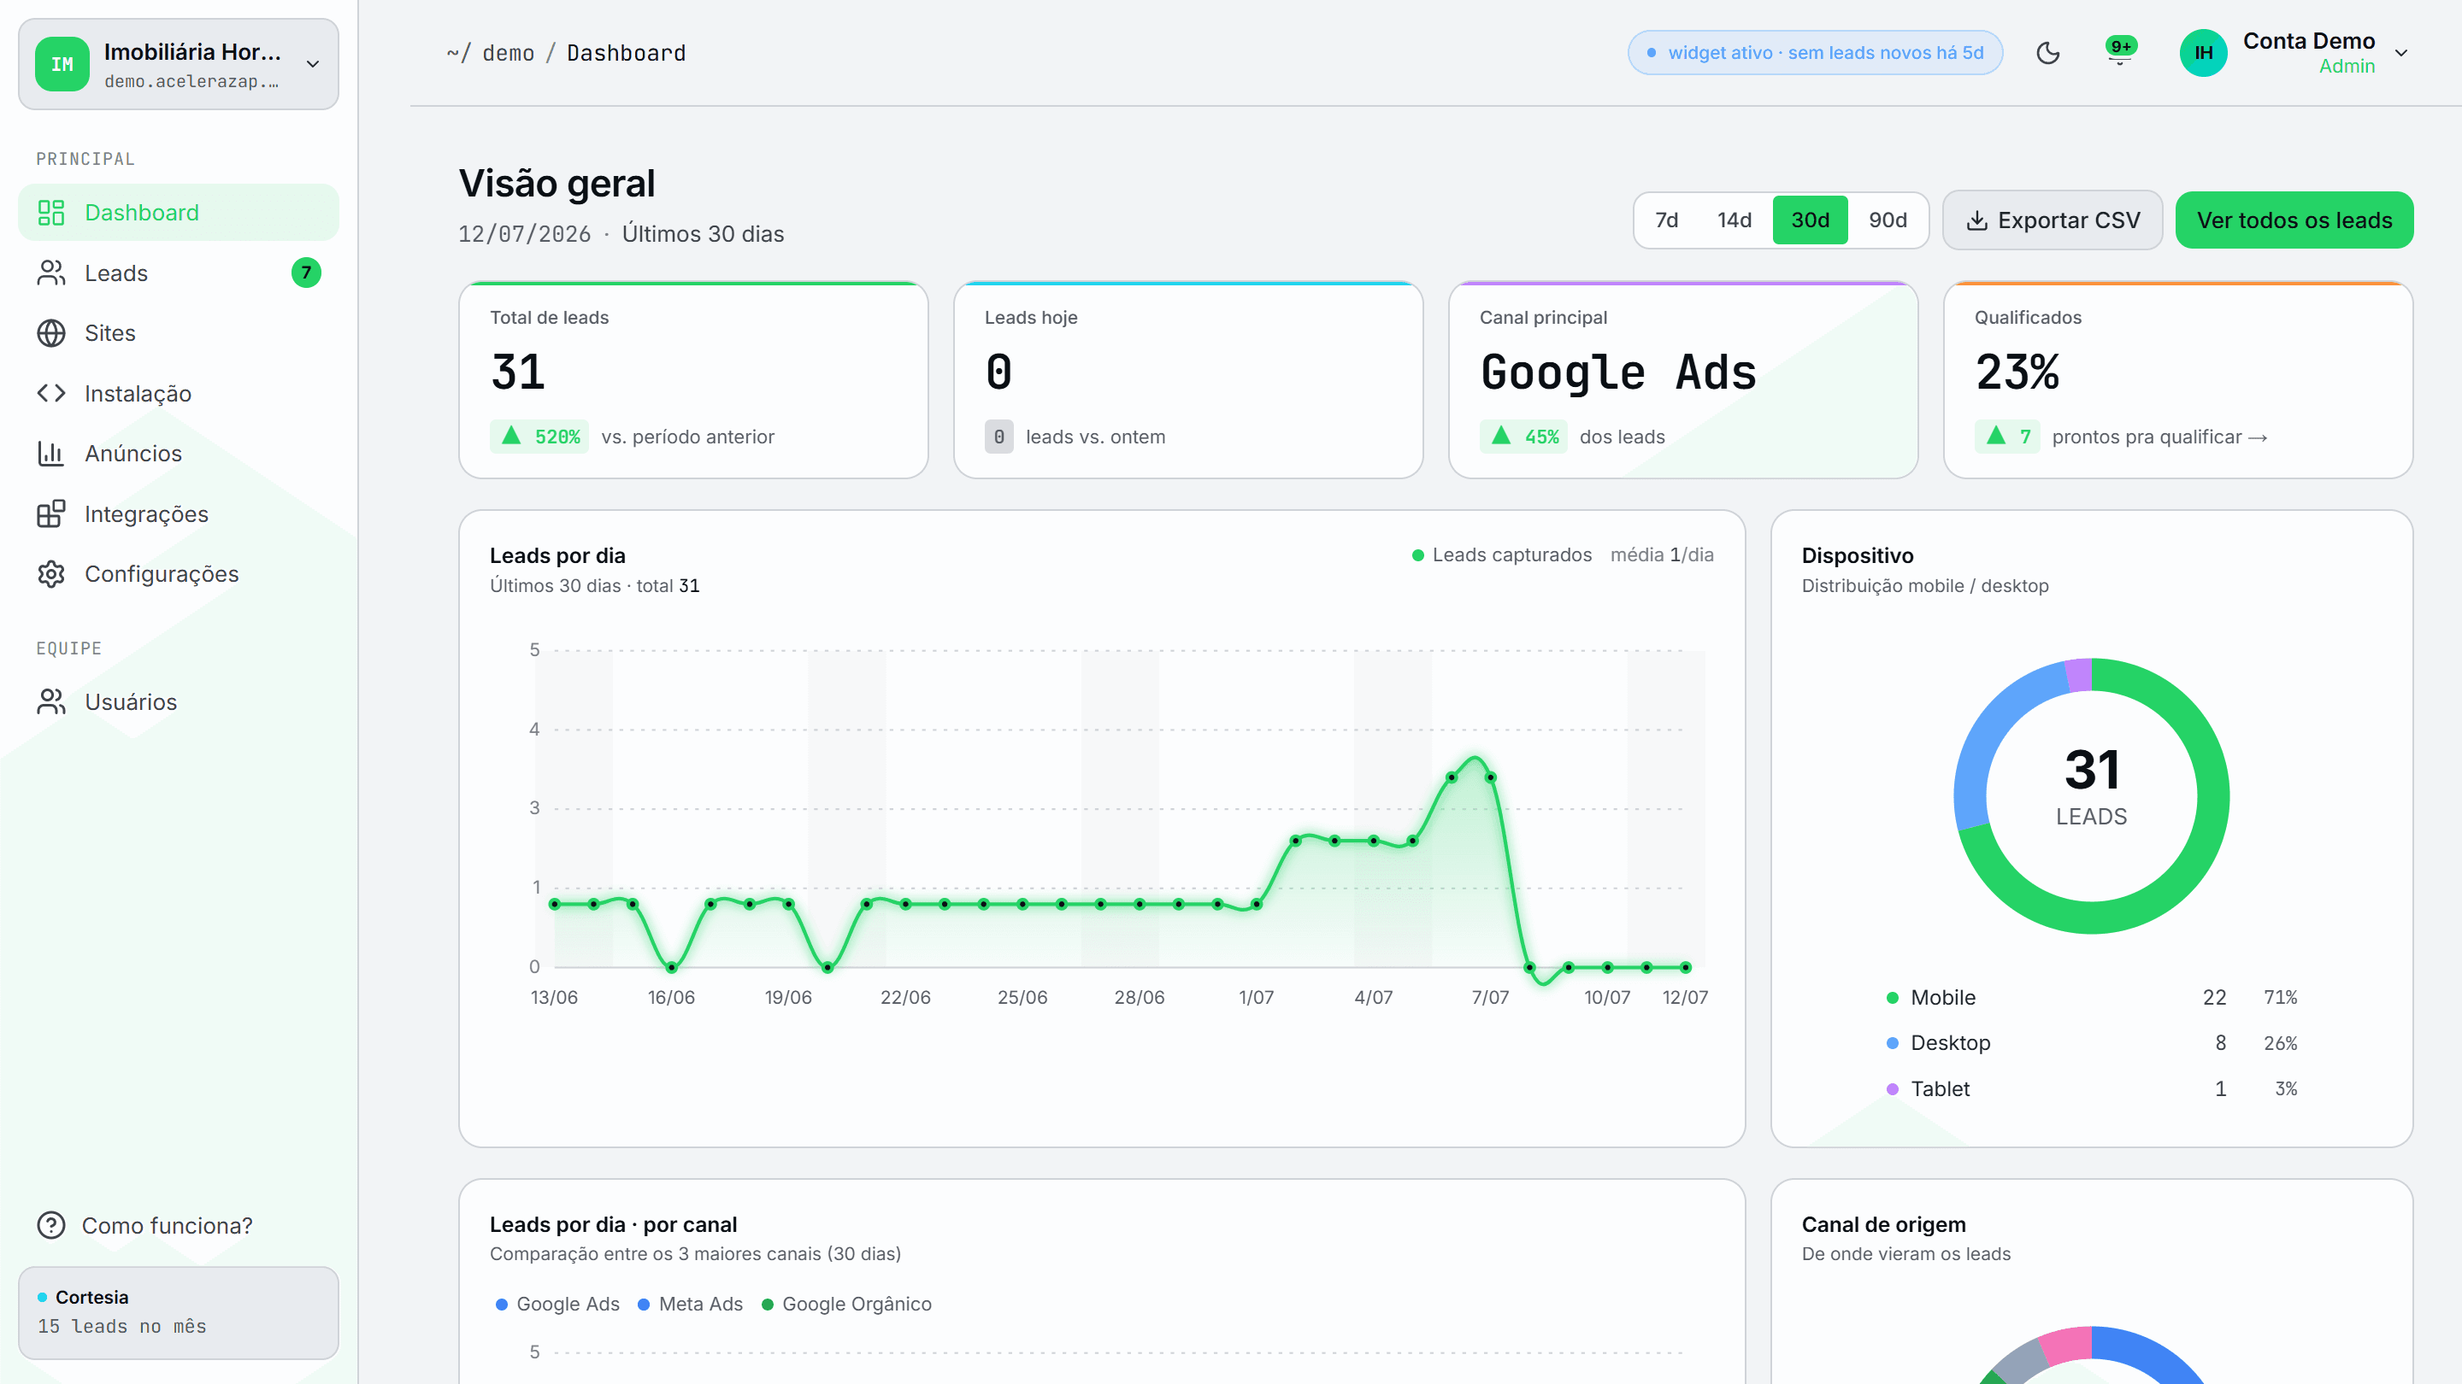Screen dimensions: 2462x1384
Task: Expand the Conta Demo account menu chevron
Action: (x=2400, y=52)
